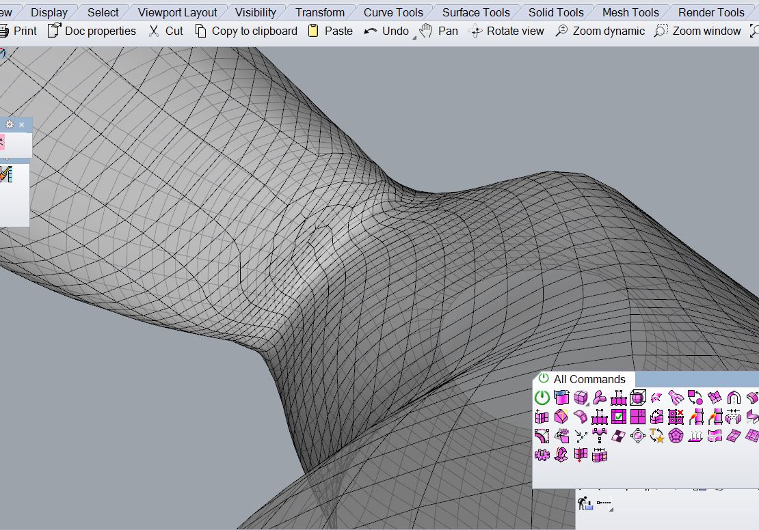Close the small floating toolbar panel
759x530 pixels.
click(22, 124)
